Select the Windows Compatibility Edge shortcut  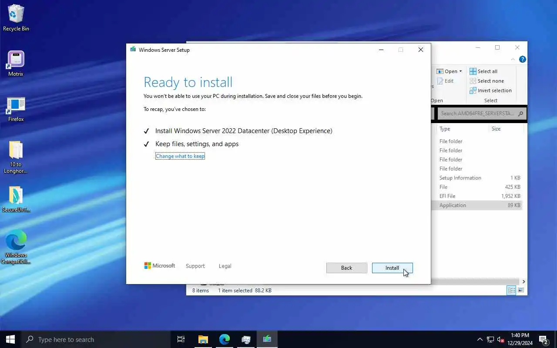(x=16, y=246)
